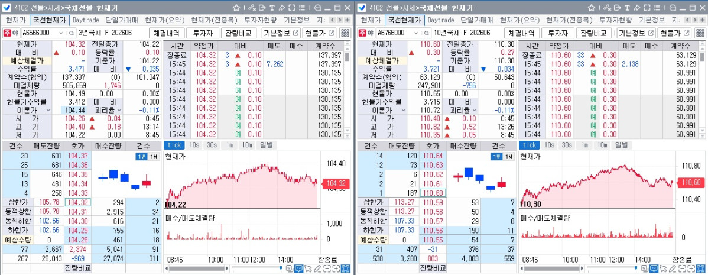Open 현물가 popup button in right window
The height and width of the screenshot is (275, 708).
674,33
